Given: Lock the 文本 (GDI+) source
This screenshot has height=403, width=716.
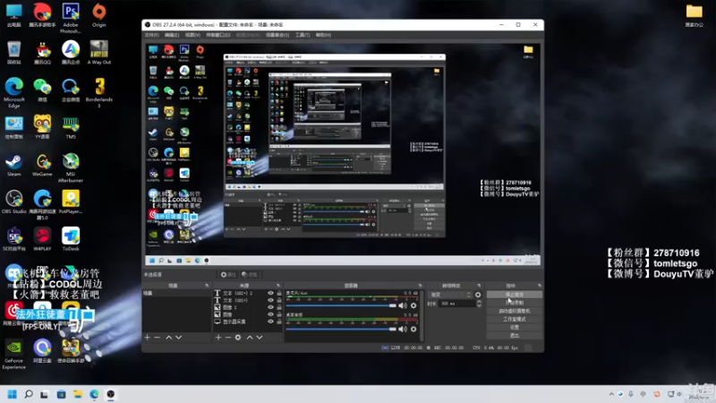Looking at the screenshot, I should (279, 300).
